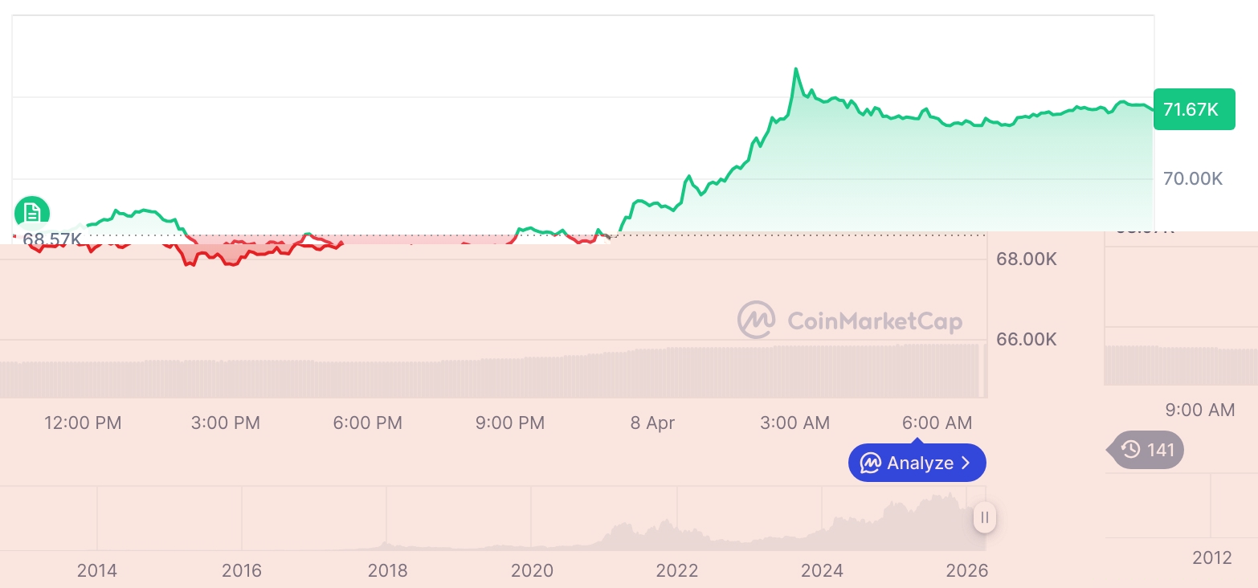This screenshot has height=588, width=1258.
Task: Jump to 2024 in the range navigator
Action: 822,570
